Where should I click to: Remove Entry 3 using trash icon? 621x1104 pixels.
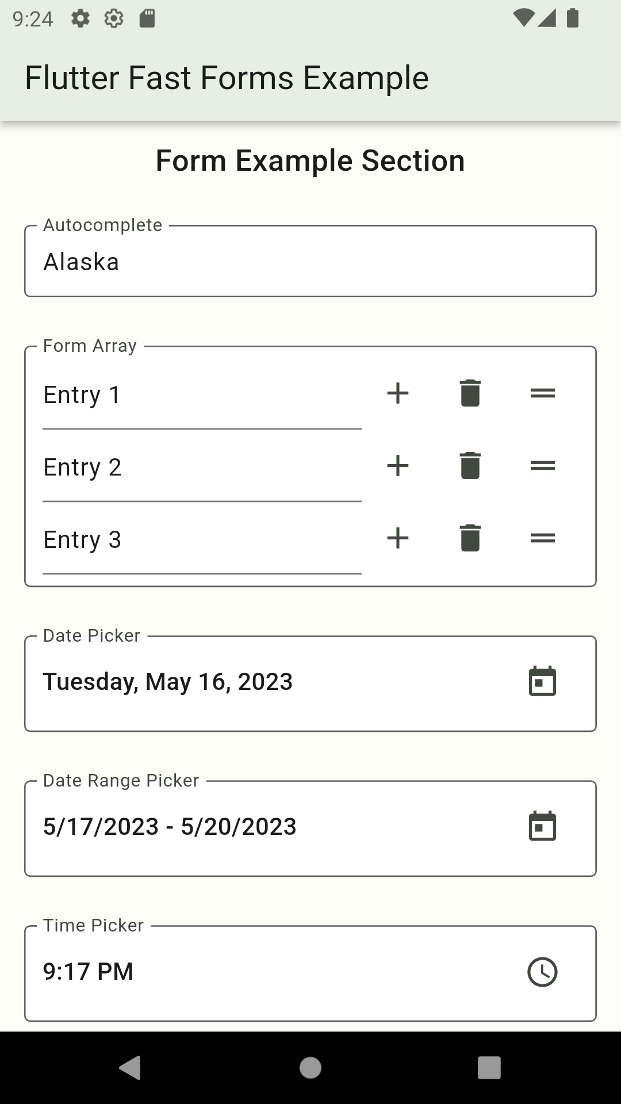470,538
